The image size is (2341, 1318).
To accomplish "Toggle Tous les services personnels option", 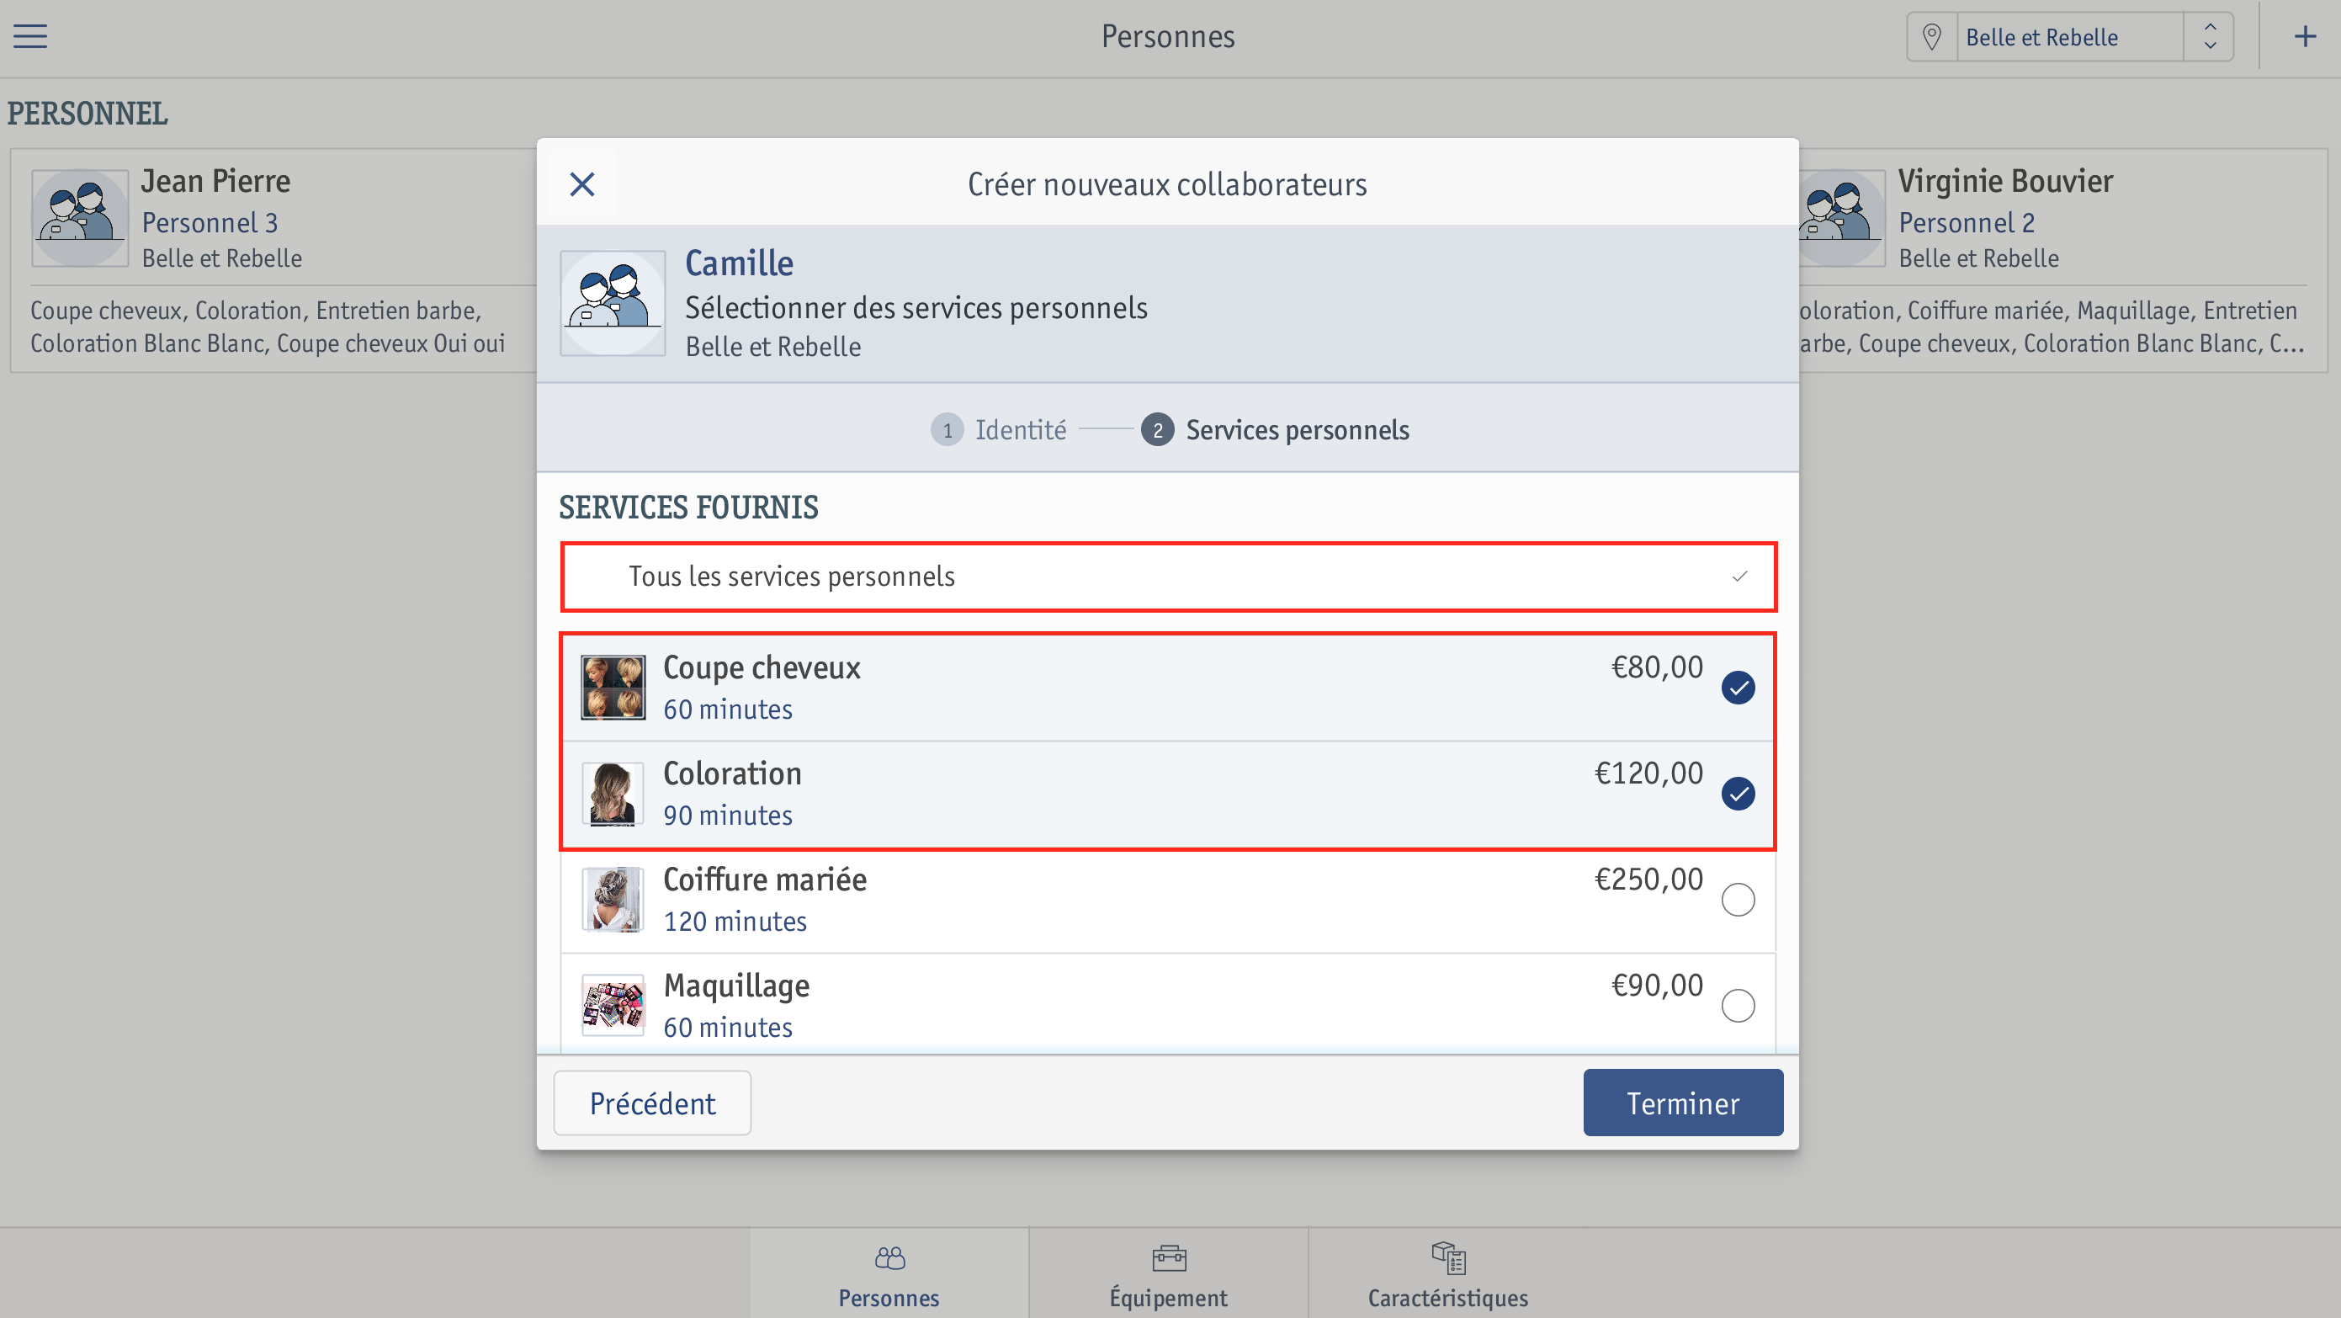I will coord(1168,577).
